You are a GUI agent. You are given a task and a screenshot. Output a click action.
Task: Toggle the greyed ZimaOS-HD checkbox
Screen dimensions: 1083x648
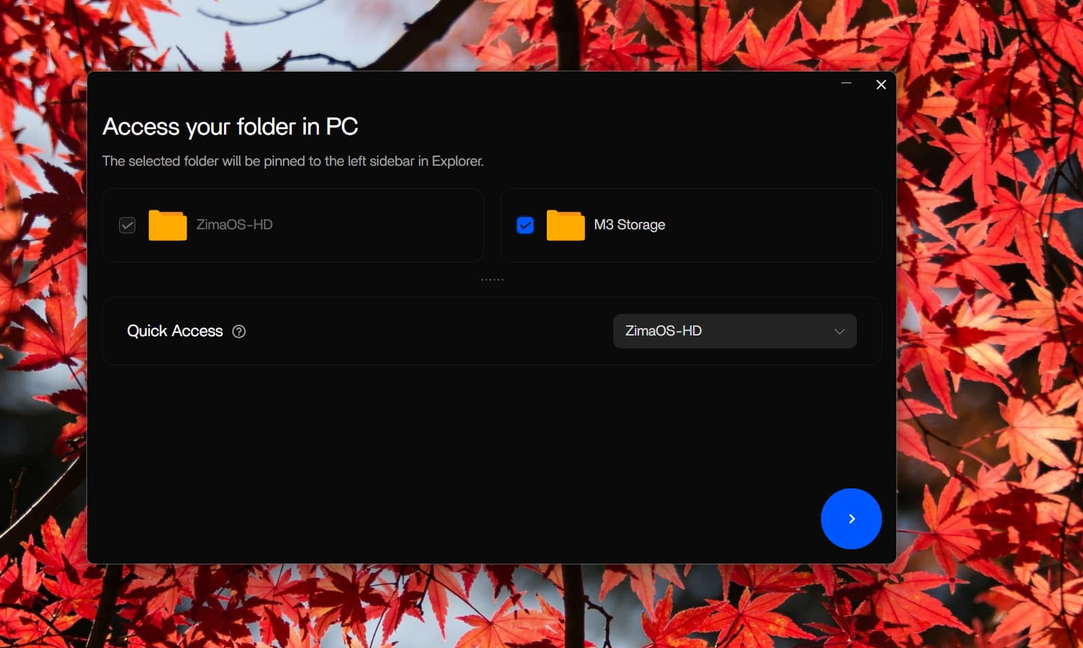(x=127, y=225)
